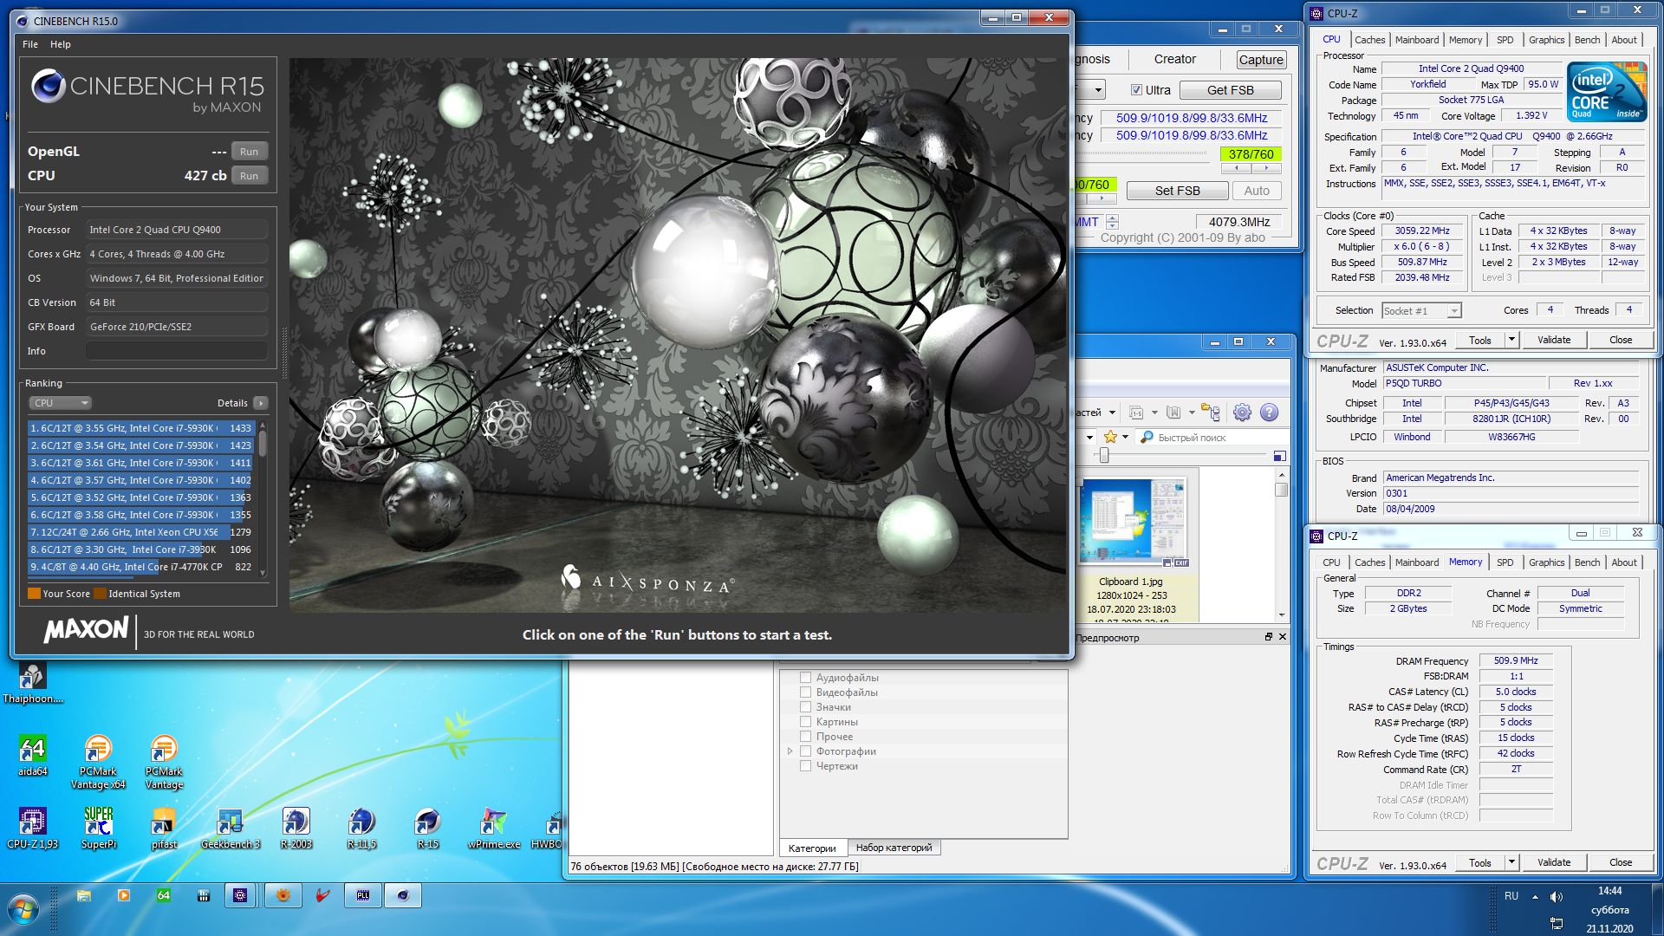Image resolution: width=1664 pixels, height=936 pixels.
Task: Uncheck the Ultra checkbox in SetFSB
Action: [1136, 90]
